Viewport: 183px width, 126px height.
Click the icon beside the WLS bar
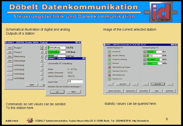click(x=145, y=59)
